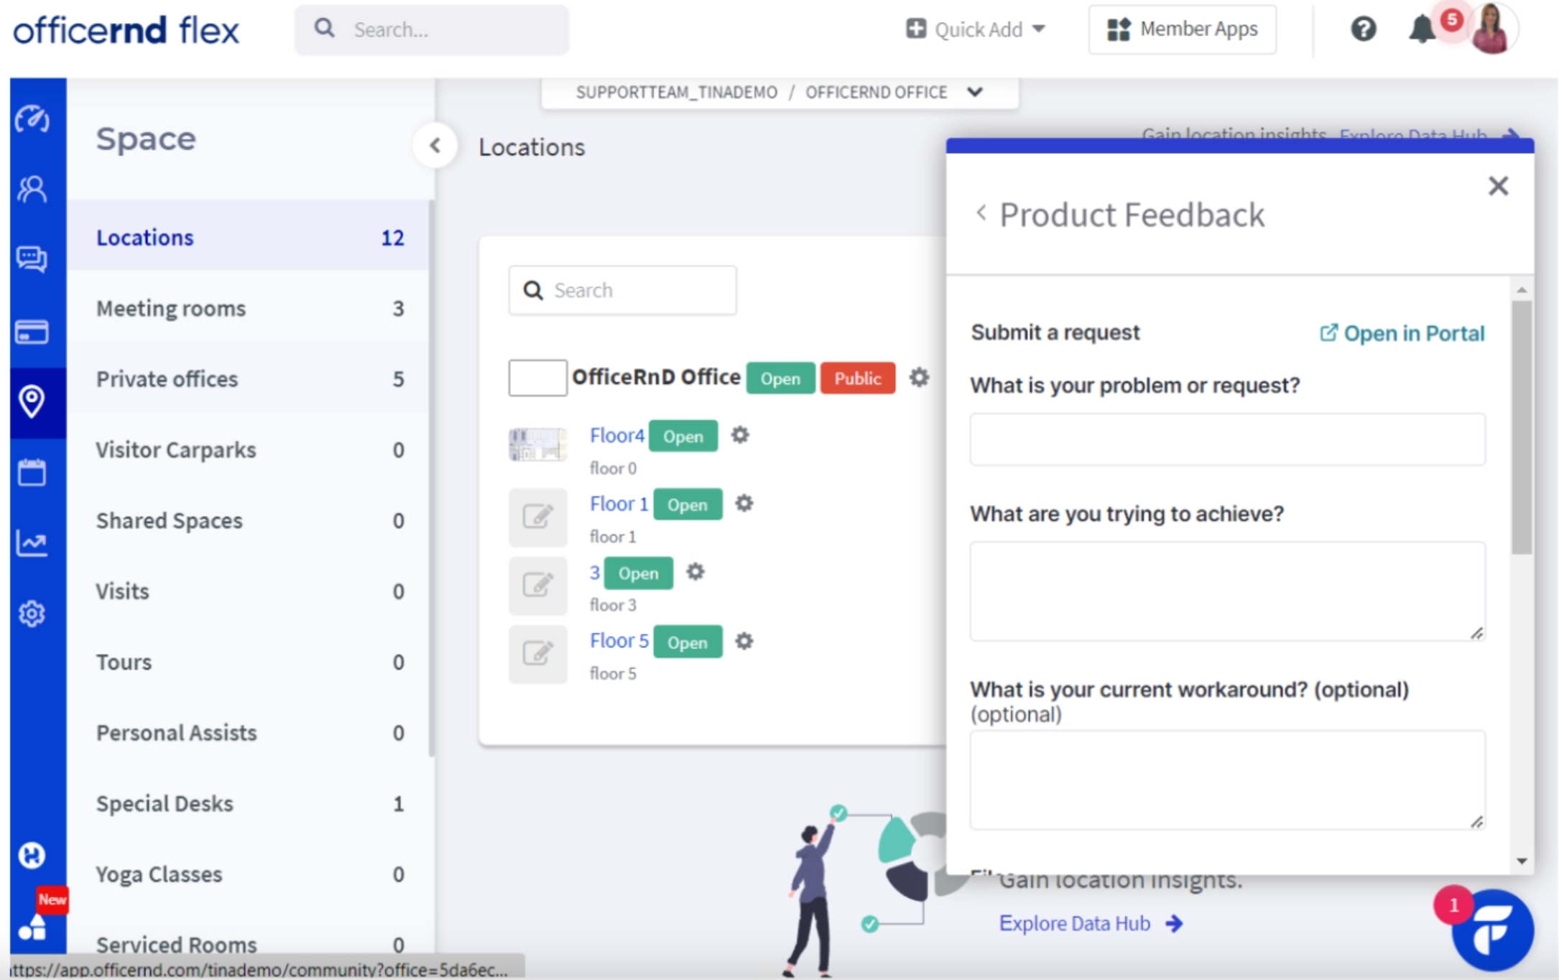Focus the current workaround text area
This screenshot has width=1559, height=980.
tap(1228, 780)
